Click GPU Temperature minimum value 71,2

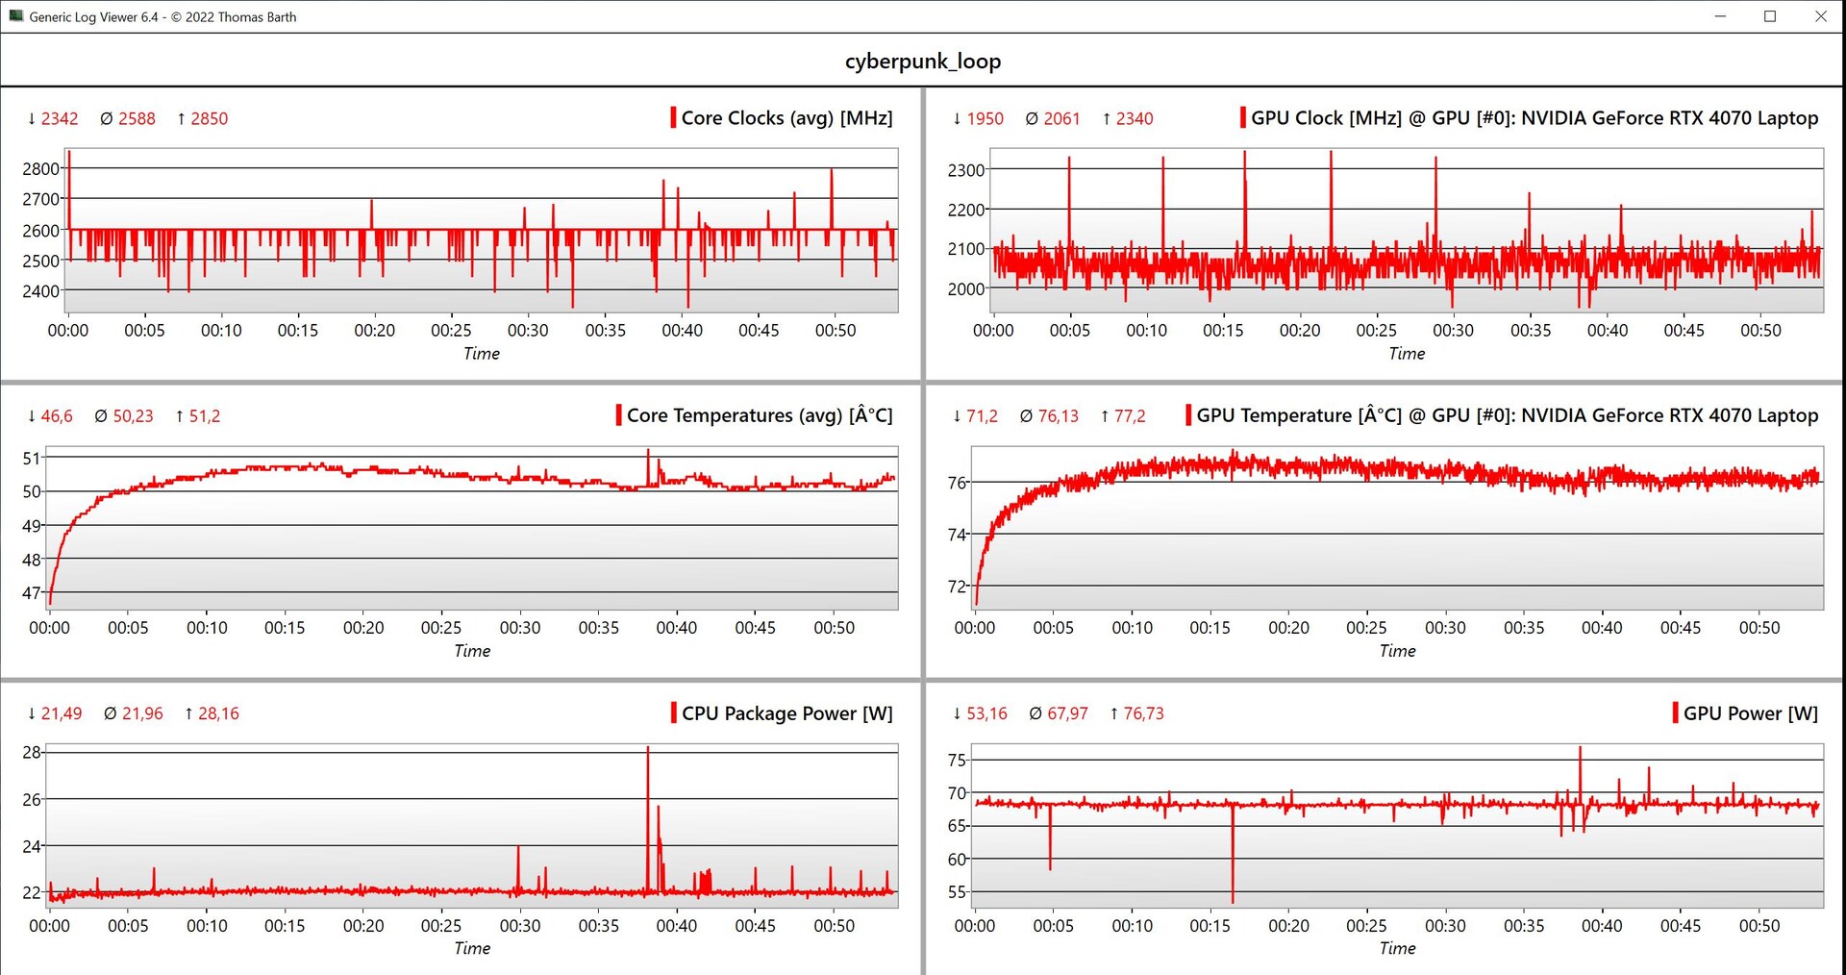982,416
